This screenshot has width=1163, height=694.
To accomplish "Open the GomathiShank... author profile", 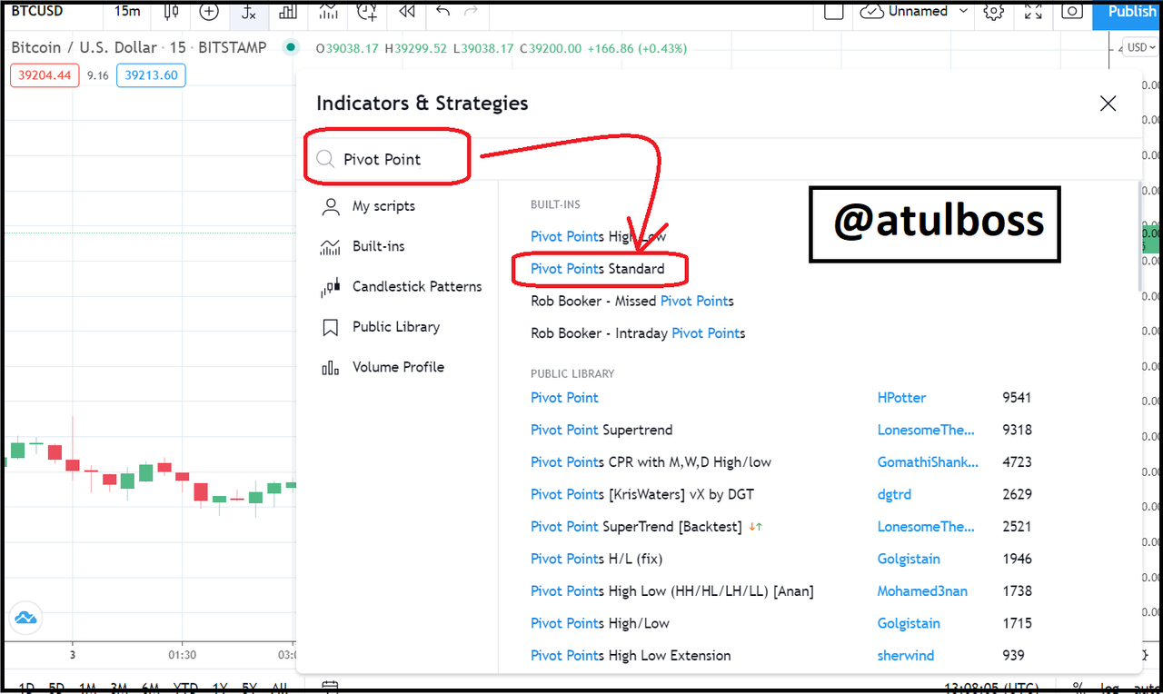I will click(x=929, y=462).
